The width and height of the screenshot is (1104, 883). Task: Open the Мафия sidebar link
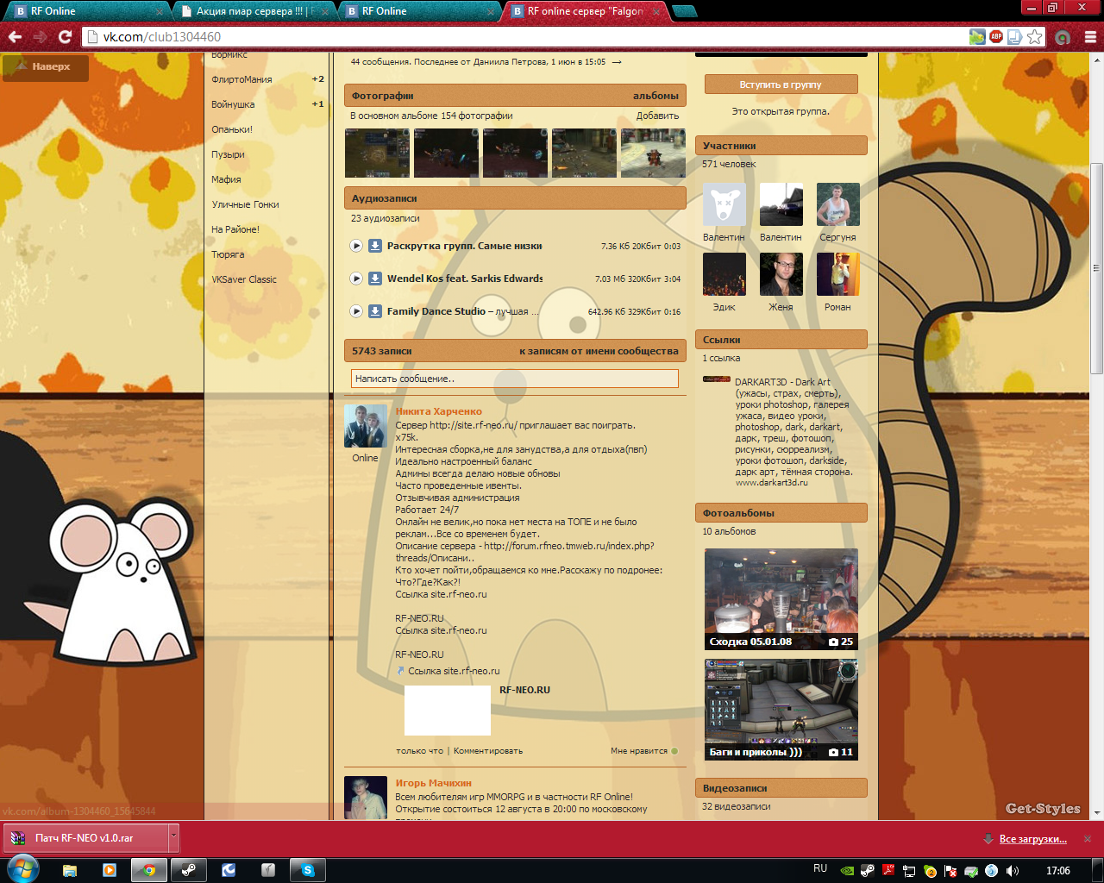[x=226, y=179]
